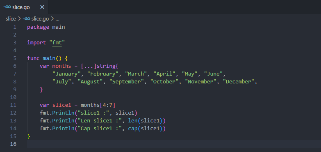Click 'months' on line 11
The width and height of the screenshot is (321, 152).
tap(90, 105)
